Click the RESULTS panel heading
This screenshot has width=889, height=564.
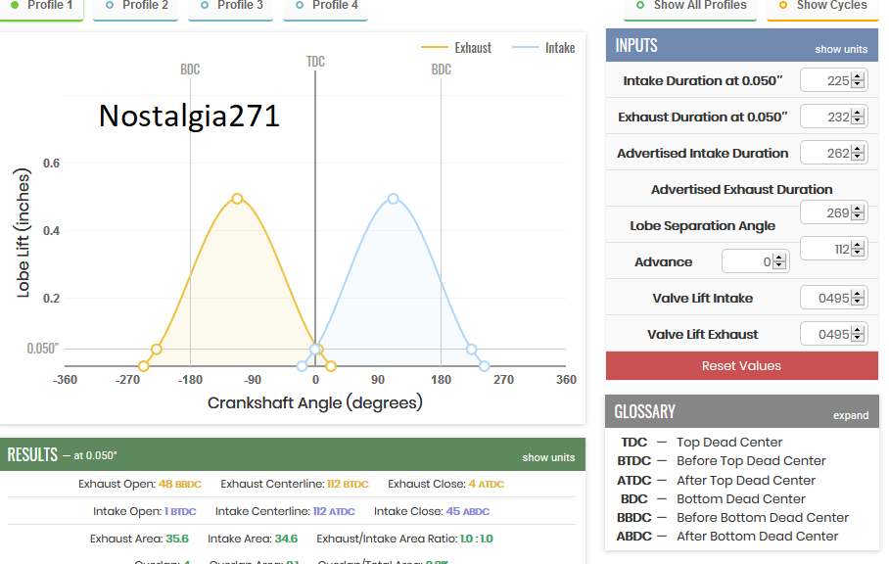[32, 454]
